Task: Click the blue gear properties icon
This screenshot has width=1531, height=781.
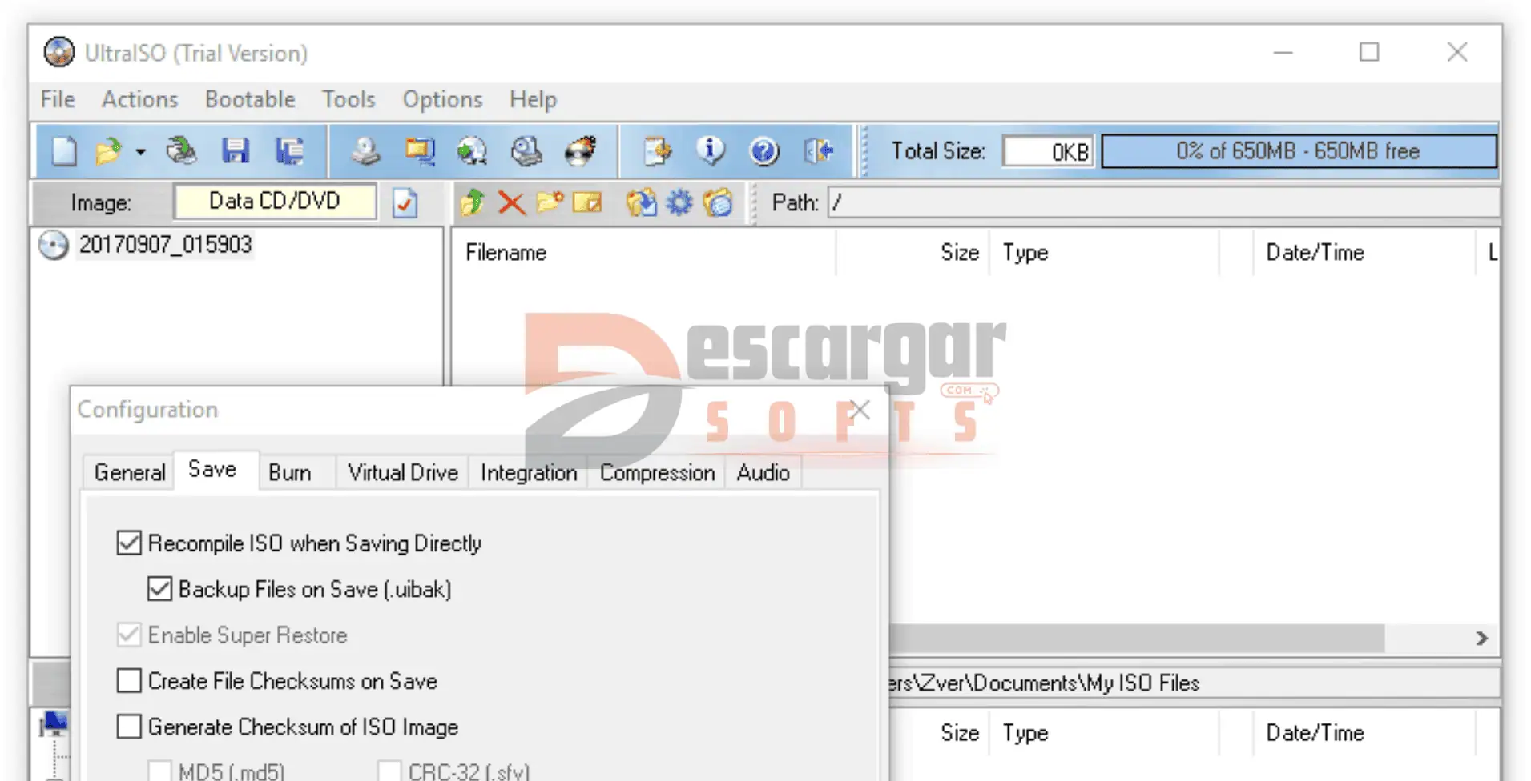Action: coord(679,203)
